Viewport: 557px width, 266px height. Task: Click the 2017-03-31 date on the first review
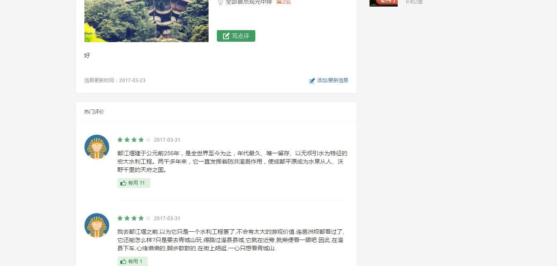pyautogui.click(x=167, y=140)
